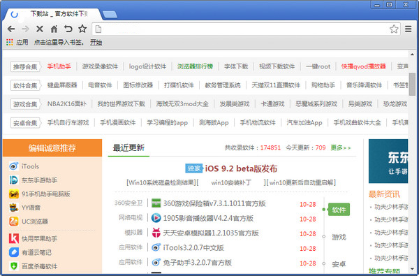Open iOS 9.2 beta版发布 headline
The width and height of the screenshot is (419, 276).
pos(241,168)
